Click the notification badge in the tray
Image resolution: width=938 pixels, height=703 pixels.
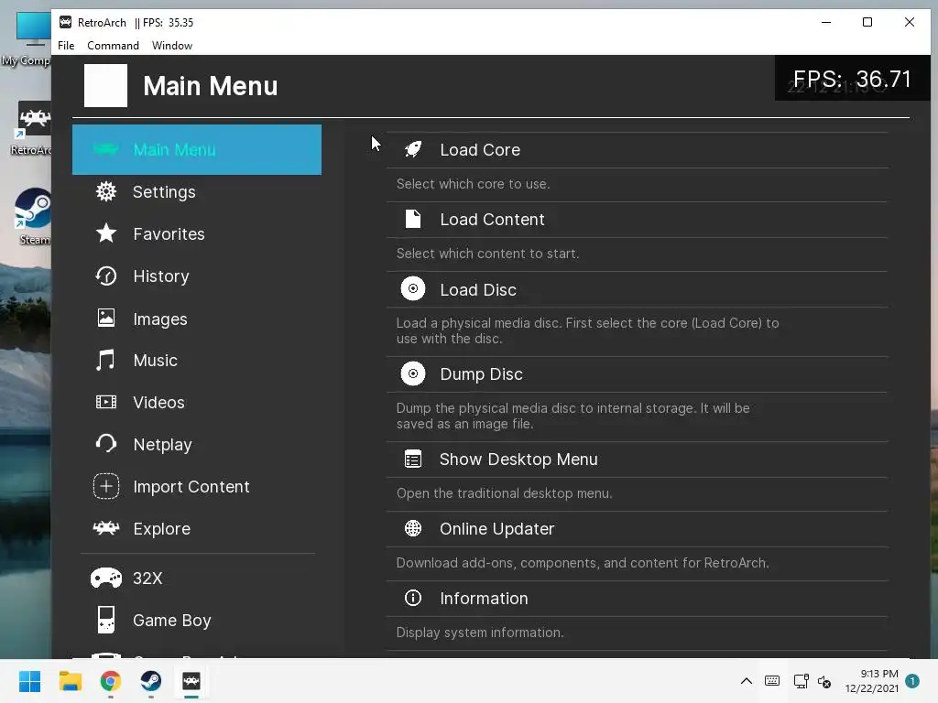coord(912,681)
